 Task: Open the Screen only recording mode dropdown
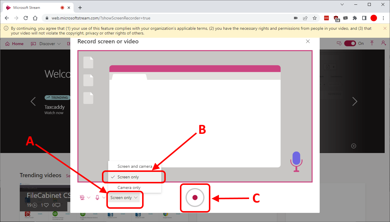[124, 198]
